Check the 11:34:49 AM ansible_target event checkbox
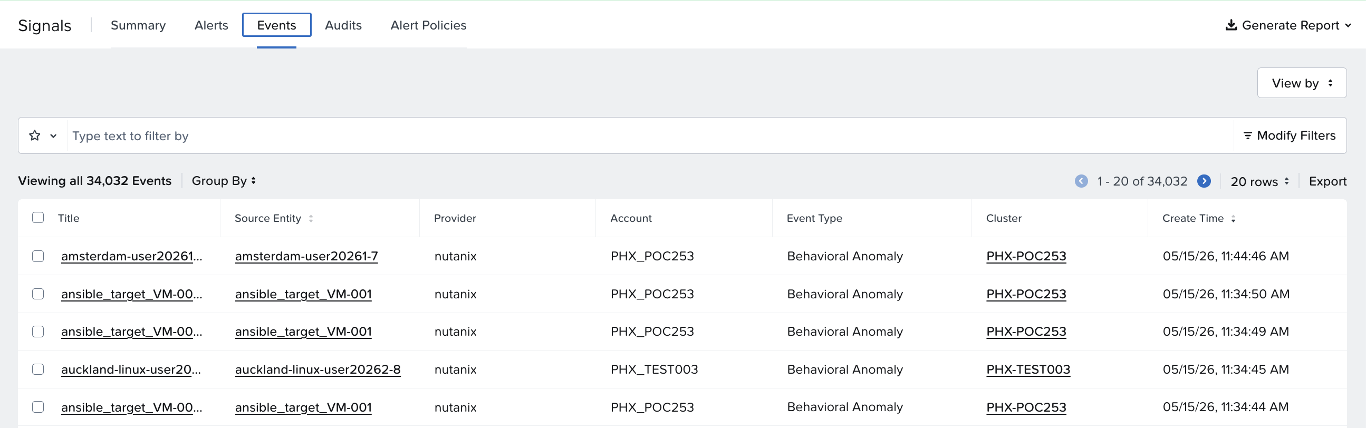 [x=38, y=332]
